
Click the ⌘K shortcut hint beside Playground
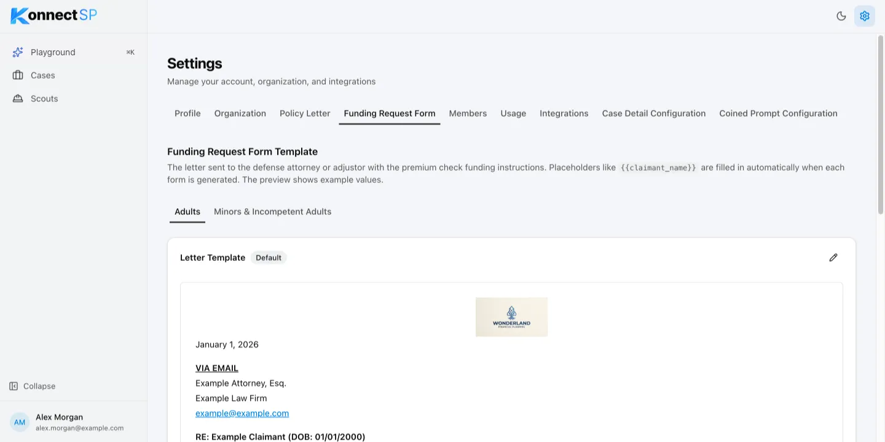[x=130, y=52]
